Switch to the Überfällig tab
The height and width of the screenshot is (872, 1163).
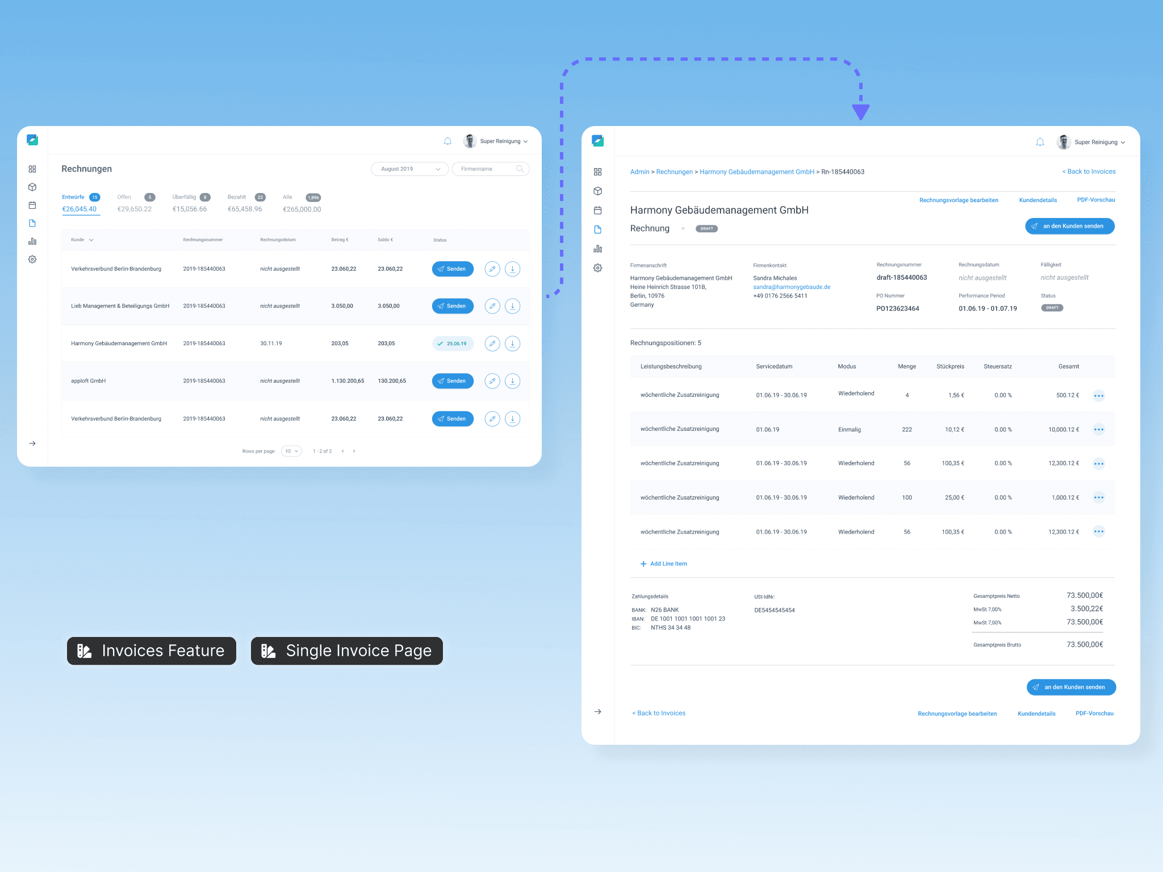[185, 197]
